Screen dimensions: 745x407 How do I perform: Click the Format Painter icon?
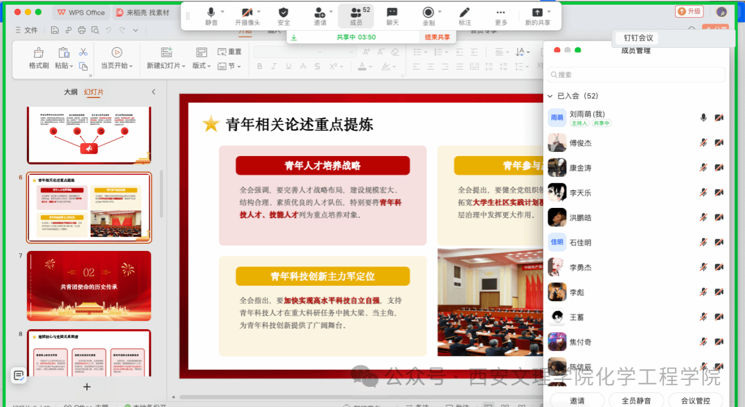click(39, 58)
